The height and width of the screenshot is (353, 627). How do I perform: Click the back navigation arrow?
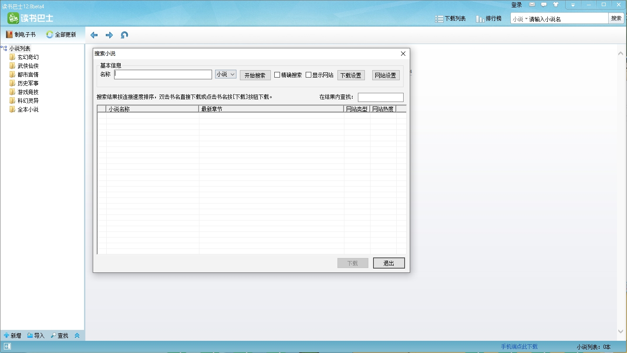point(94,35)
